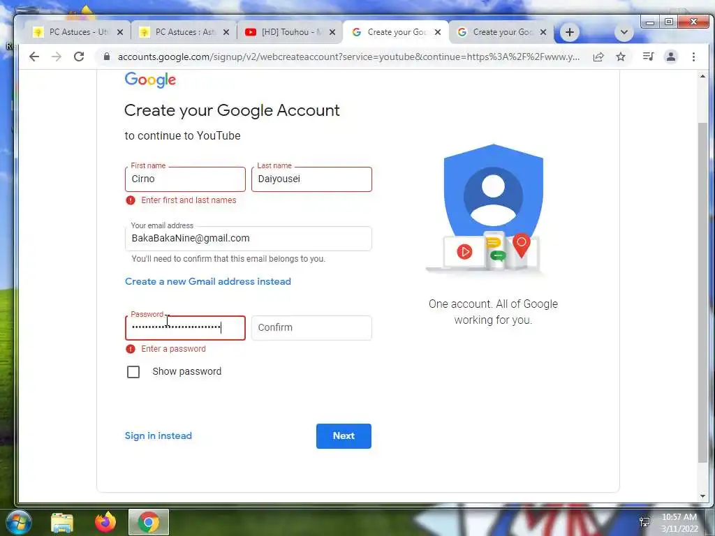Focus the Password input field

click(185, 328)
